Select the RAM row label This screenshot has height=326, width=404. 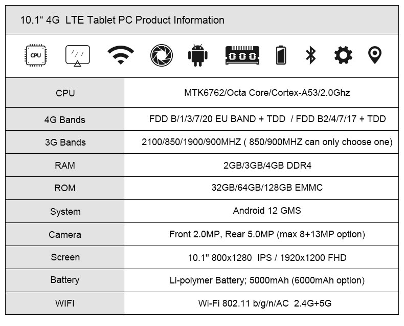point(65,166)
